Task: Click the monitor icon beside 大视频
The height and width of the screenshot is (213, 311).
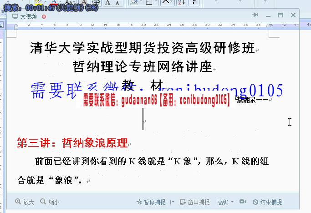Action: click(x=15, y=16)
